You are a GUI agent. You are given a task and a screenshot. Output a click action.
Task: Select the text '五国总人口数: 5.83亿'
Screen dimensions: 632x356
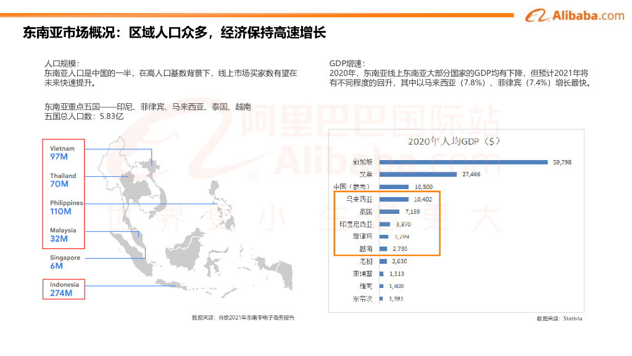(84, 117)
